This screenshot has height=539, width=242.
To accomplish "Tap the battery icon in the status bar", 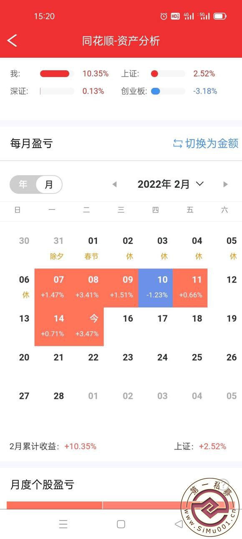I will (220, 16).
